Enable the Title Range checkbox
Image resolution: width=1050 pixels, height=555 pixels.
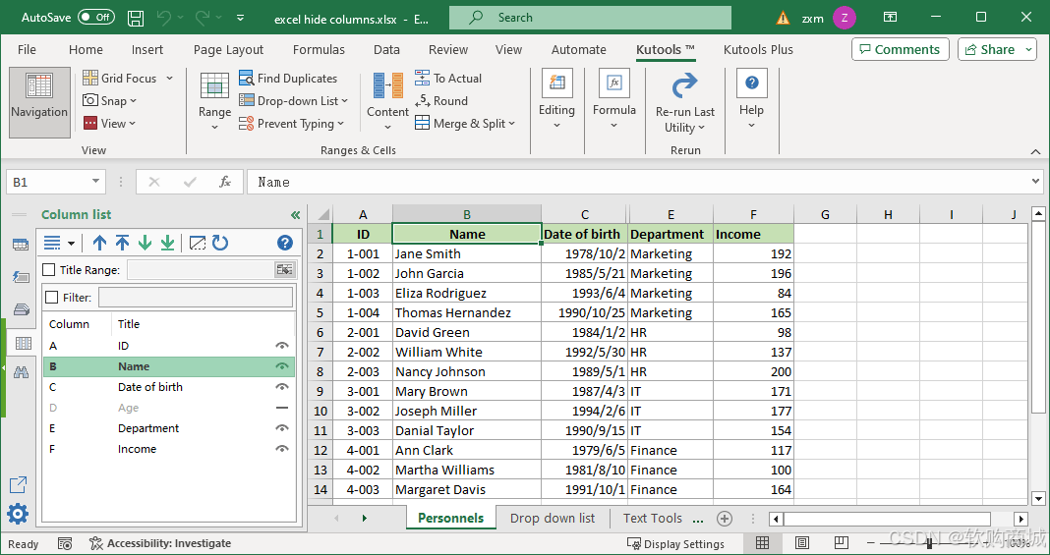coord(49,269)
